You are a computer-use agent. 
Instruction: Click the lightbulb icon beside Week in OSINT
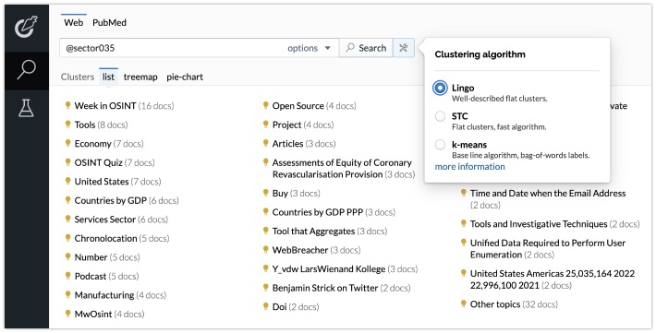click(67, 105)
